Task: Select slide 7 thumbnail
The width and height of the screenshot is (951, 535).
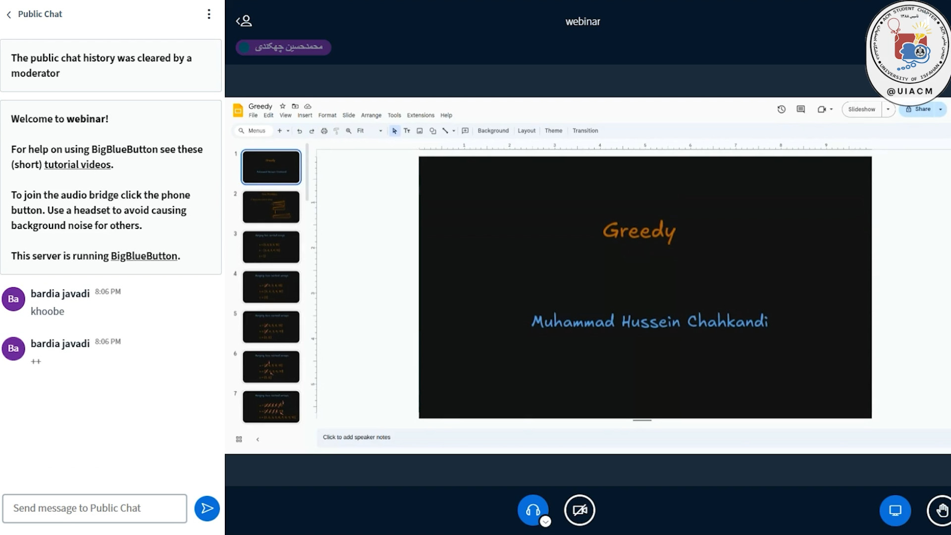Action: pos(271,407)
